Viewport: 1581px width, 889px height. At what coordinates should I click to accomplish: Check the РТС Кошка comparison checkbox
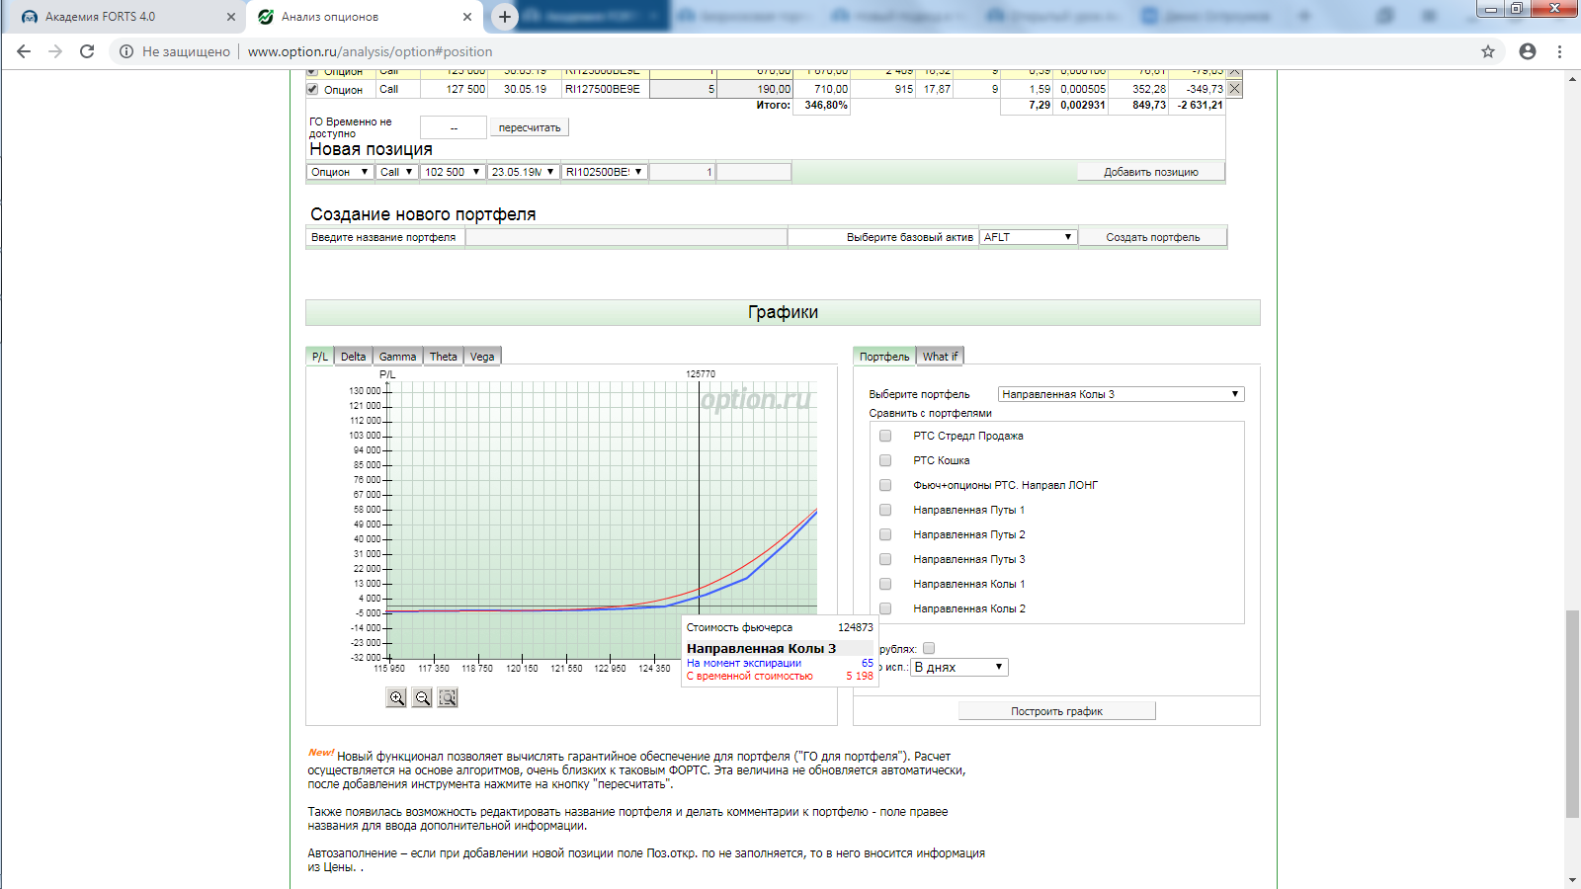click(x=885, y=460)
